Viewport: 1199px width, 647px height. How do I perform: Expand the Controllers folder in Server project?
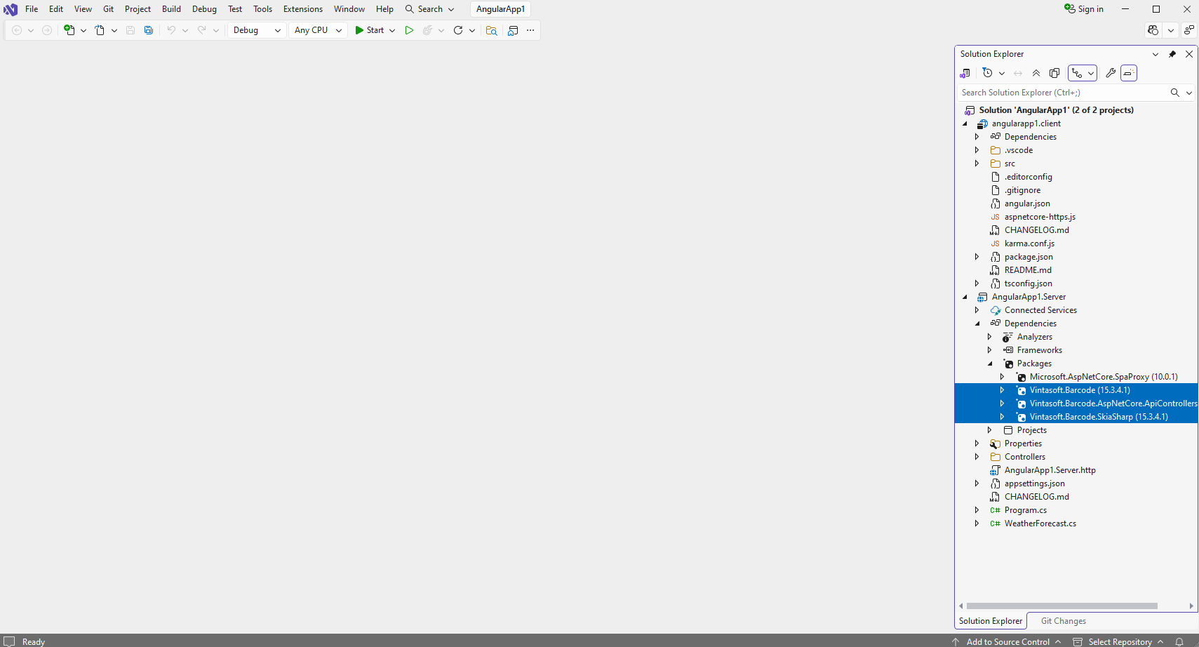pos(977,457)
